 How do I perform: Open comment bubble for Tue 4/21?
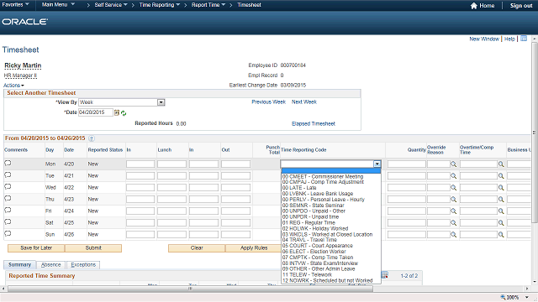tap(8, 175)
